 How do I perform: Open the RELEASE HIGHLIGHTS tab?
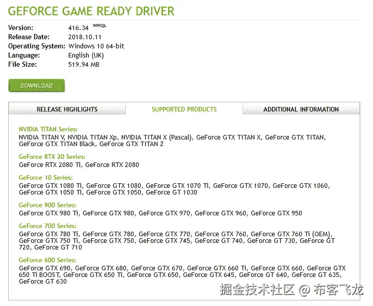(67, 109)
